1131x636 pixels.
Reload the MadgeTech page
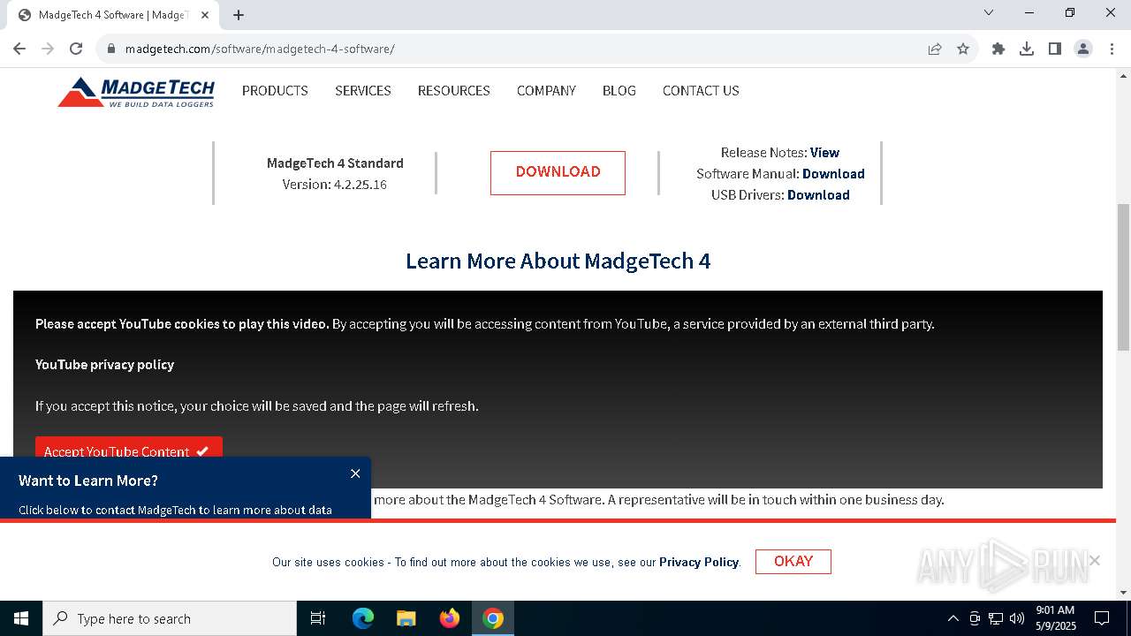(x=76, y=49)
